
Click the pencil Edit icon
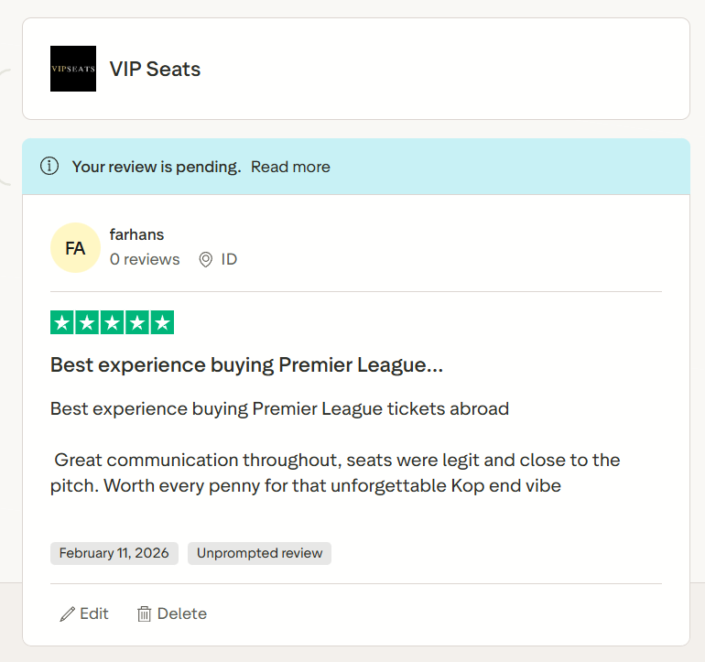pos(68,613)
